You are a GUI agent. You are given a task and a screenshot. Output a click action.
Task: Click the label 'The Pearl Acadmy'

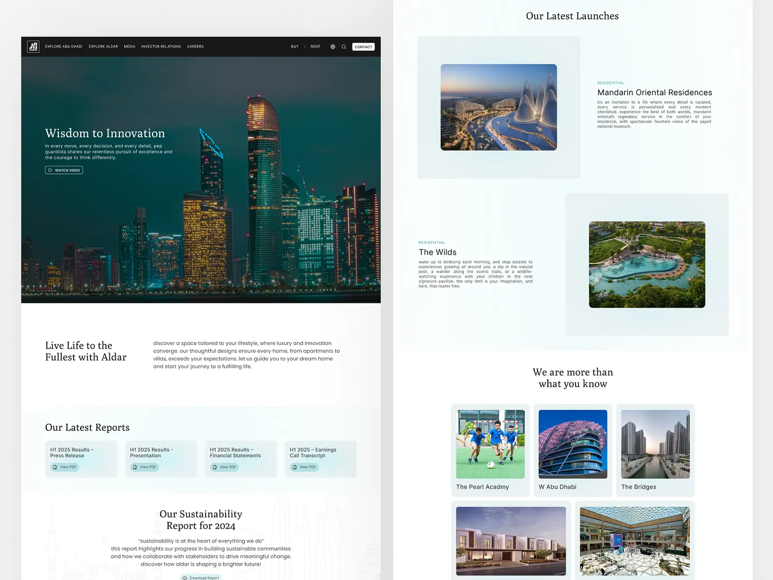pyautogui.click(x=483, y=487)
